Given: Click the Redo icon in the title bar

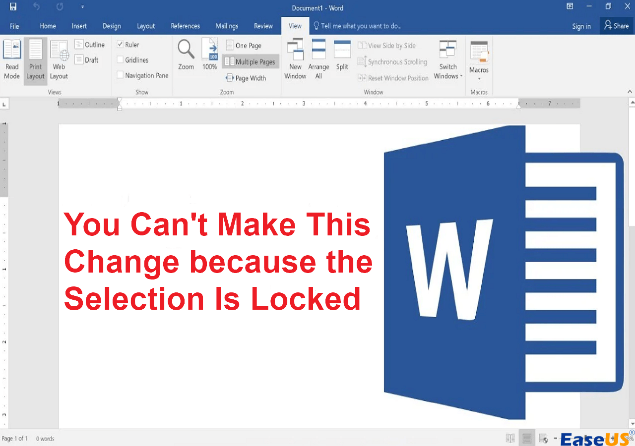Looking at the screenshot, I should (60, 7).
